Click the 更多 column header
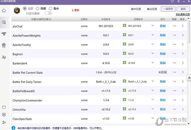Screen dimensions: 191x130 click(x=182, y=19)
